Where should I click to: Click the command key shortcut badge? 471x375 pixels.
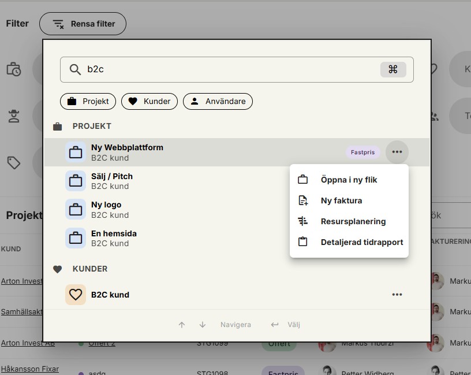393,69
